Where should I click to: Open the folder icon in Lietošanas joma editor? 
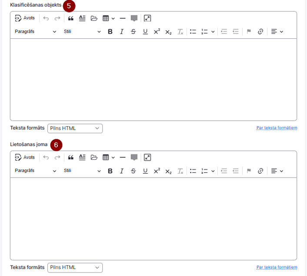click(94, 158)
